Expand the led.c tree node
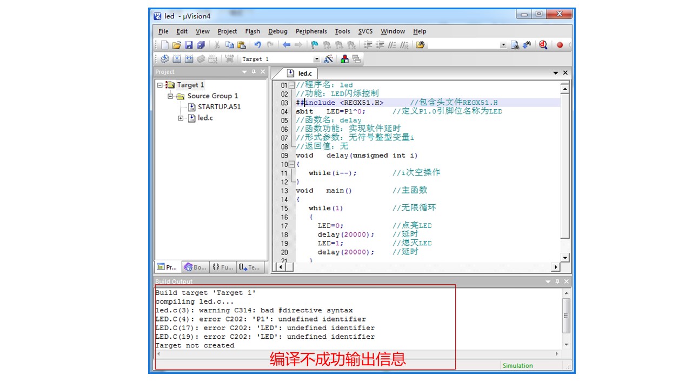 pyautogui.click(x=181, y=118)
